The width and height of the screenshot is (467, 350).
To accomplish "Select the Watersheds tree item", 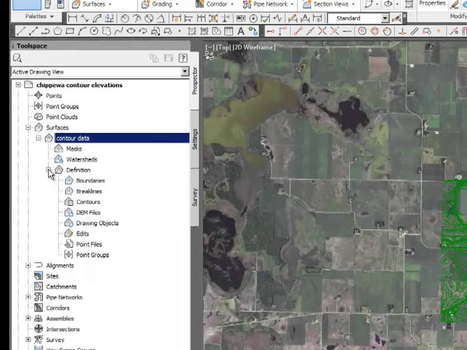I will click(82, 159).
